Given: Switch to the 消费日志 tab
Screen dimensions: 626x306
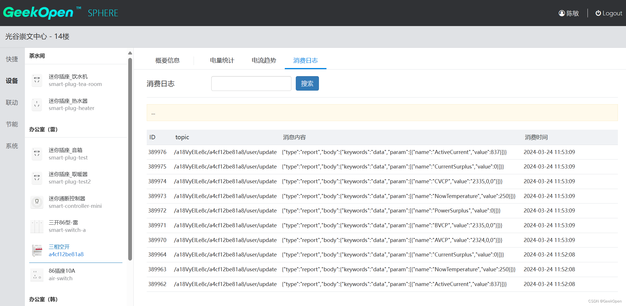Looking at the screenshot, I should click(305, 60).
